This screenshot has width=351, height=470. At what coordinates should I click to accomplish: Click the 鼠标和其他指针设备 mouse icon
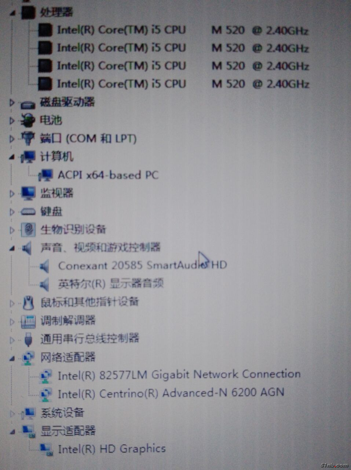pyautogui.click(x=28, y=303)
